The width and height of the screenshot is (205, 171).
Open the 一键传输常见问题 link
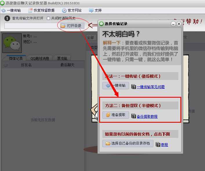[151, 87]
